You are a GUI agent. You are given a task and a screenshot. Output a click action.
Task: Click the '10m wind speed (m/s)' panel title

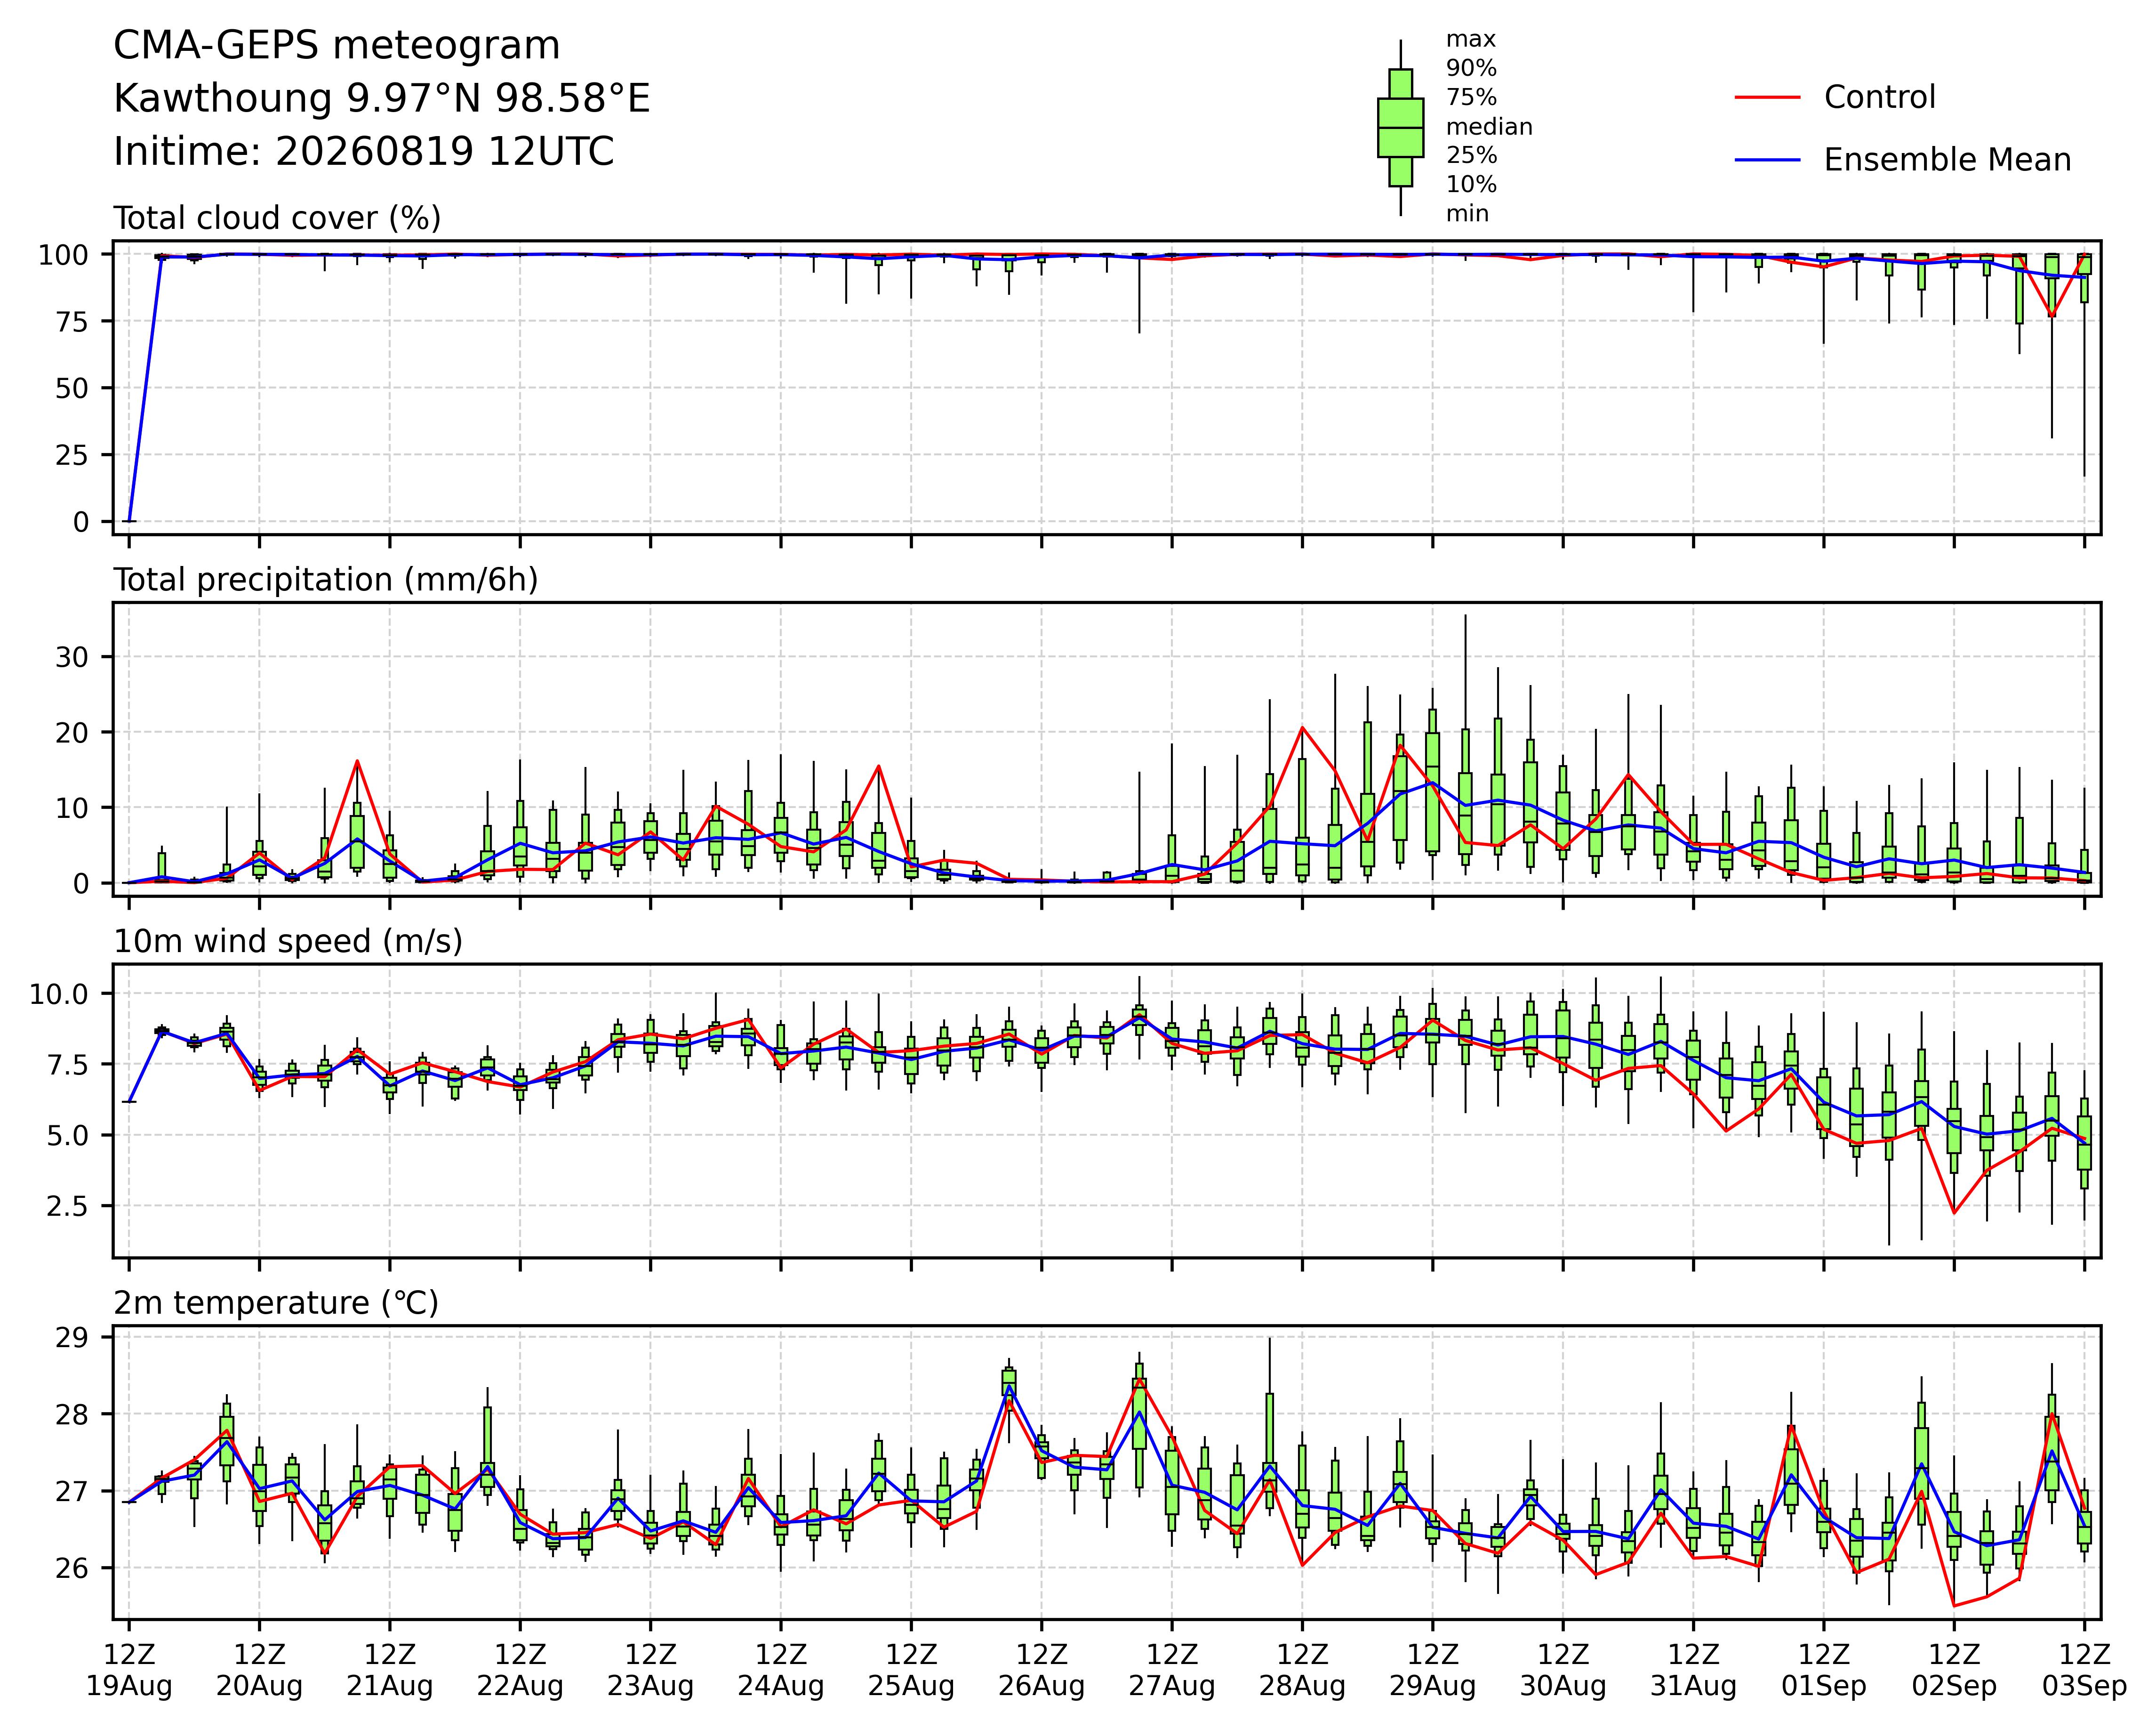click(288, 942)
